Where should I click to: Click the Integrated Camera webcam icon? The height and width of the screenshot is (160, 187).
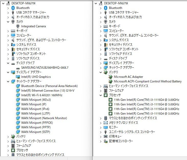(18, 26)
